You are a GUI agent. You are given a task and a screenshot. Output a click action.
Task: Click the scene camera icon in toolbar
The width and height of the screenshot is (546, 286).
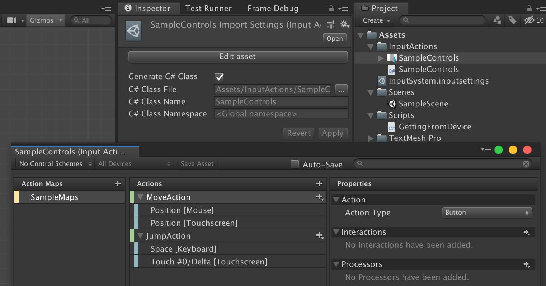[x=12, y=20]
